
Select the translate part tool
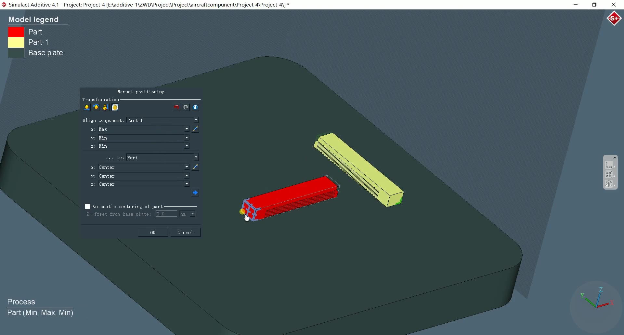click(86, 107)
